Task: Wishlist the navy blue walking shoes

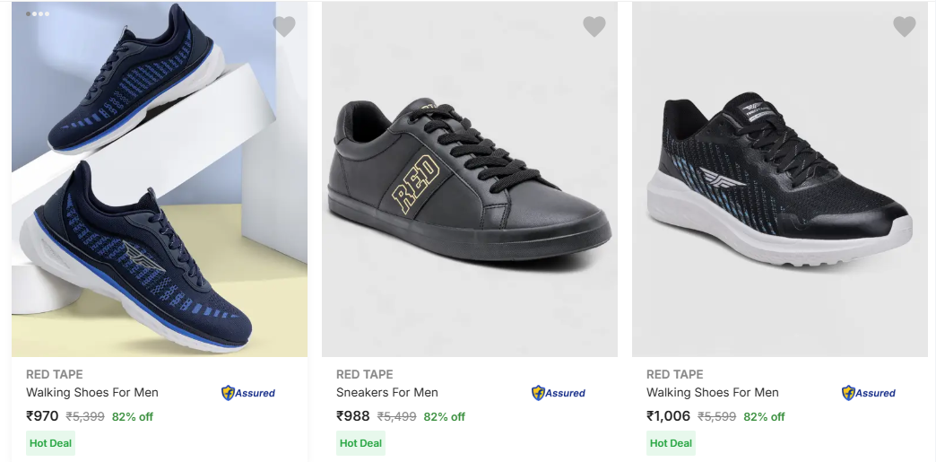Action: coord(284,27)
